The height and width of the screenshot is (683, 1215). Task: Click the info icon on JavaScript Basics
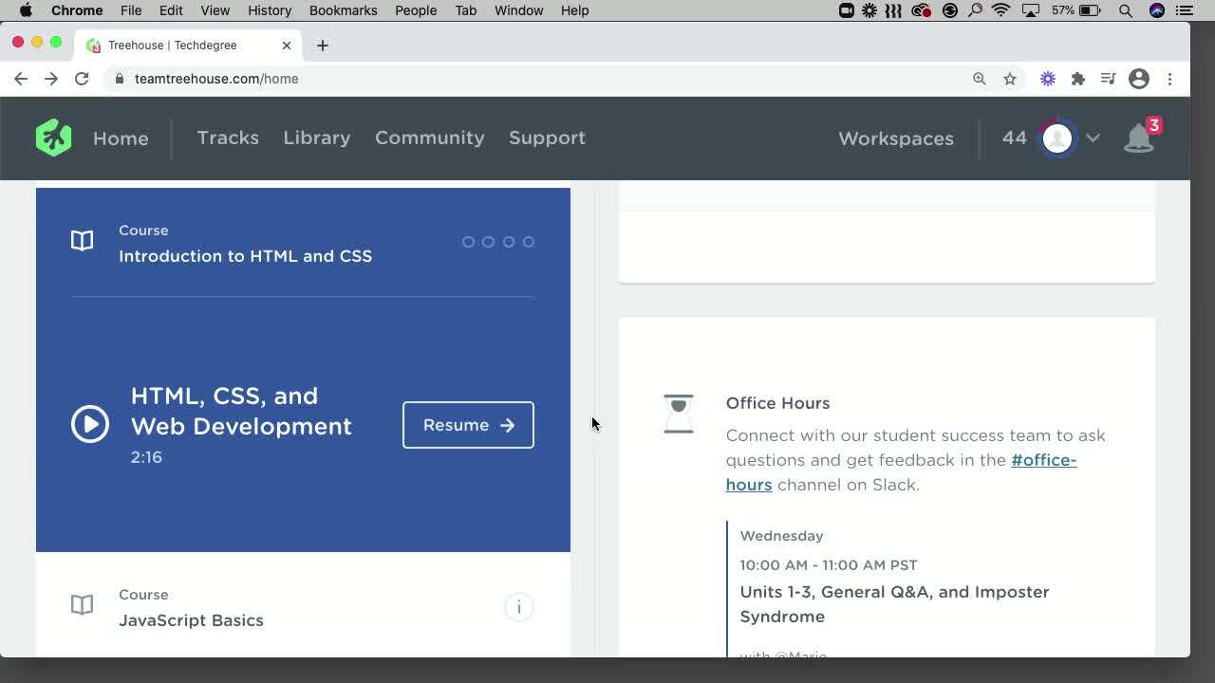click(519, 607)
